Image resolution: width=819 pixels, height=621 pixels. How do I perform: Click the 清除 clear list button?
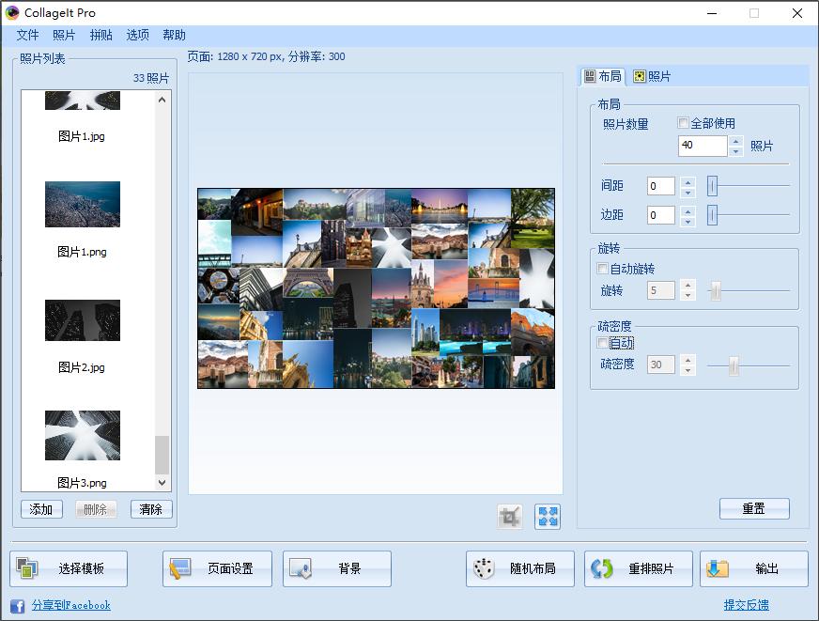click(x=149, y=508)
